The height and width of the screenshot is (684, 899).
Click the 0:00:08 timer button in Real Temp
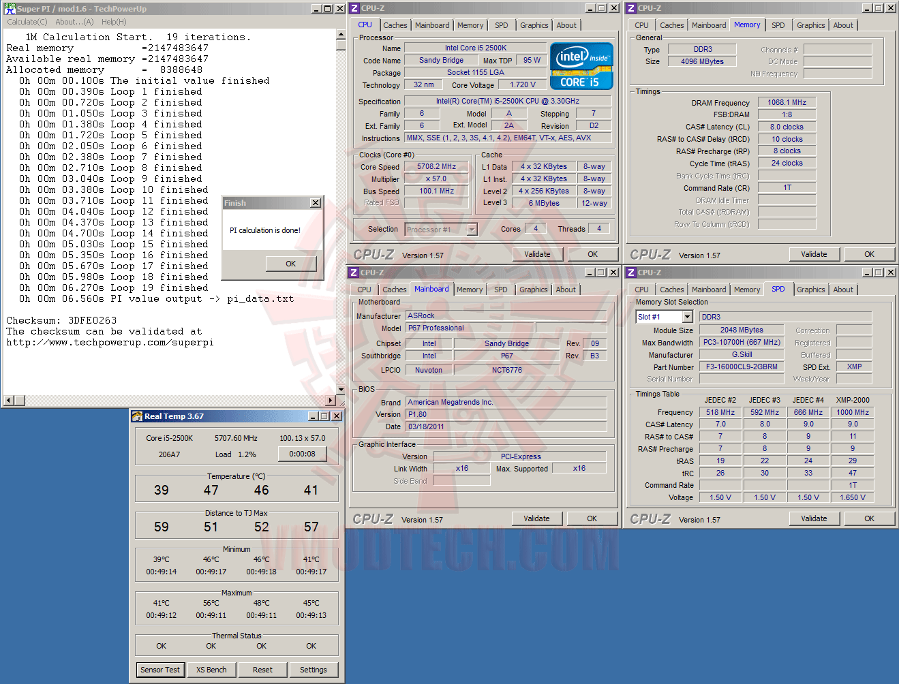click(x=302, y=454)
